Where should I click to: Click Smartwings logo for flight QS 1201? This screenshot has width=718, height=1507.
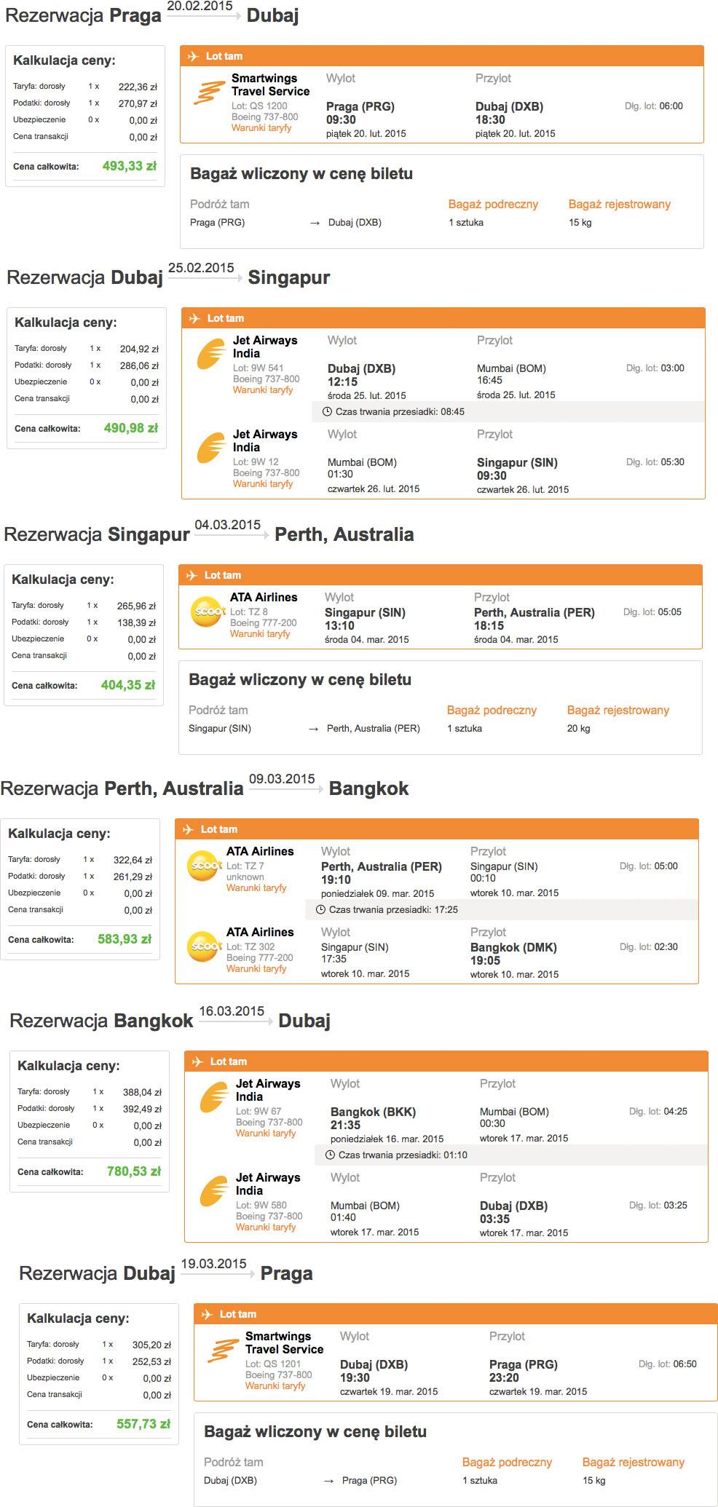coord(223,1350)
